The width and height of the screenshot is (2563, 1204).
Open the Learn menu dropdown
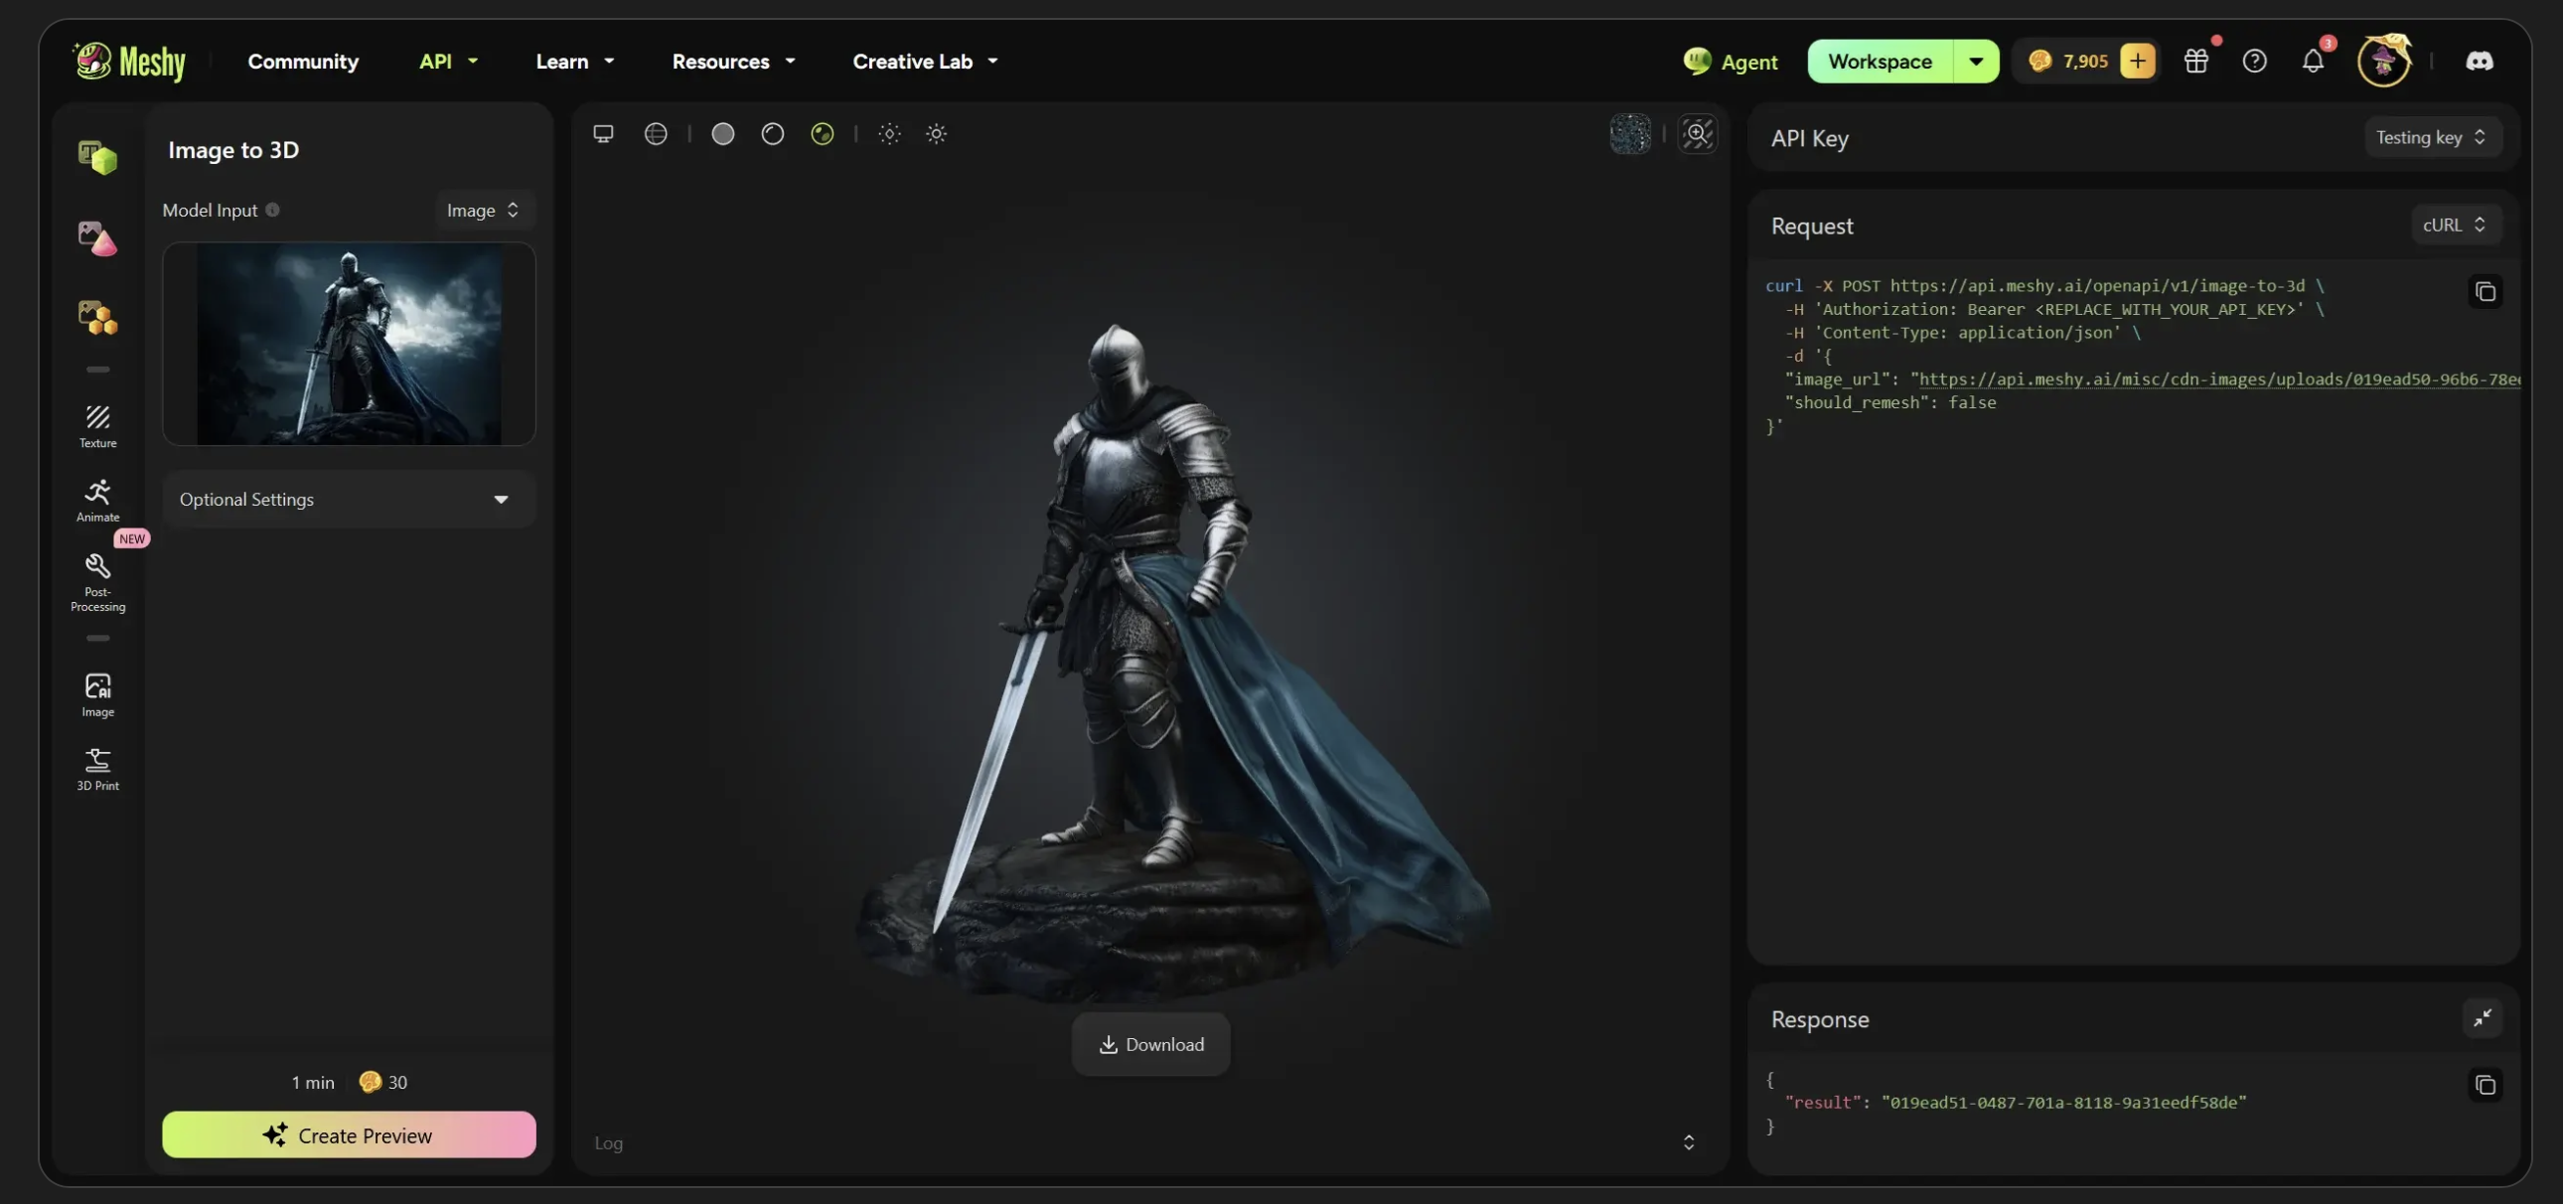tap(575, 62)
